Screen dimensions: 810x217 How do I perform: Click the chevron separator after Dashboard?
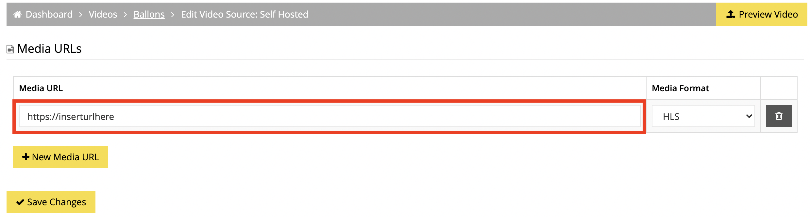point(81,15)
